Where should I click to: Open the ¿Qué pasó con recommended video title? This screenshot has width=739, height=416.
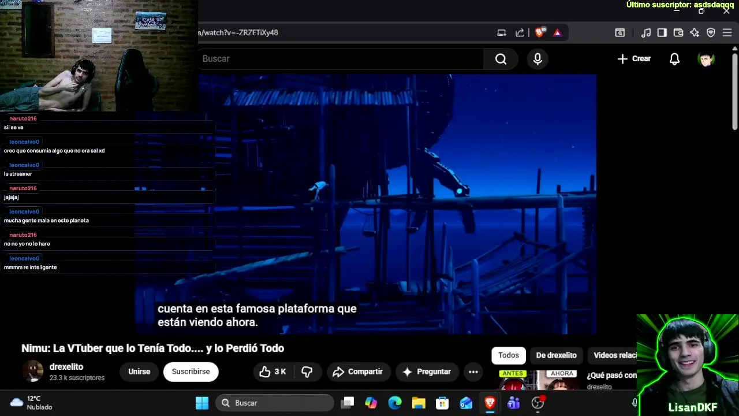coord(612,376)
